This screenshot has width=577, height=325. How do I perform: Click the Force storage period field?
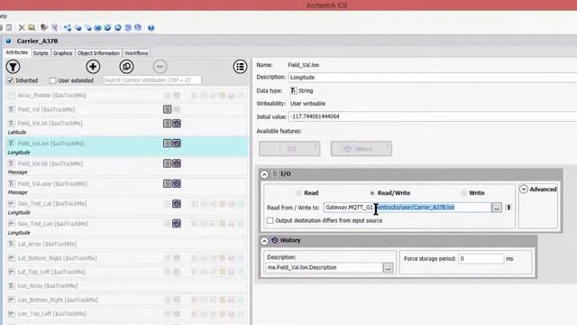481,259
